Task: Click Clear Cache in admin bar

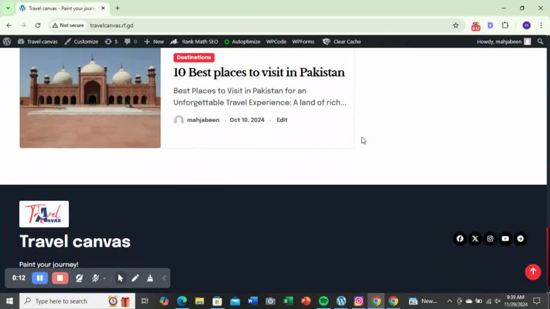Action: [342, 41]
